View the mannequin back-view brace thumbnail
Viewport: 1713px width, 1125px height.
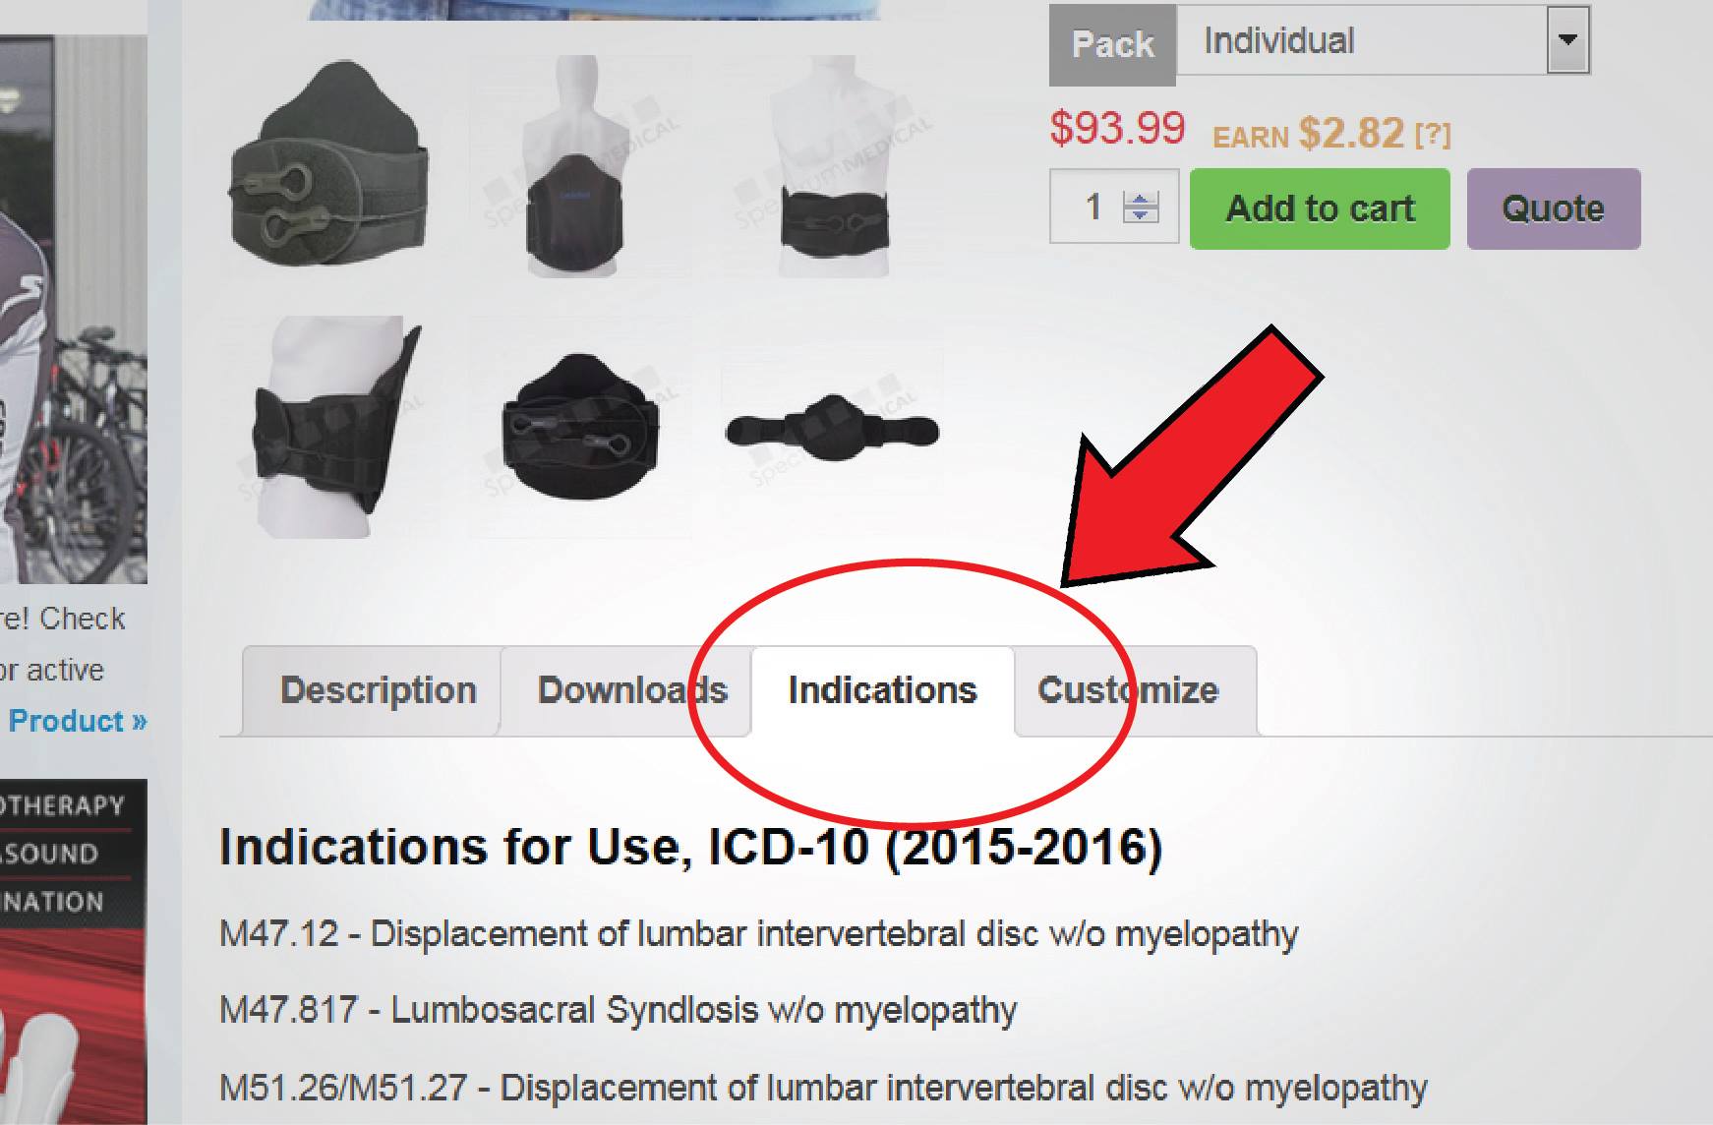coord(578,167)
